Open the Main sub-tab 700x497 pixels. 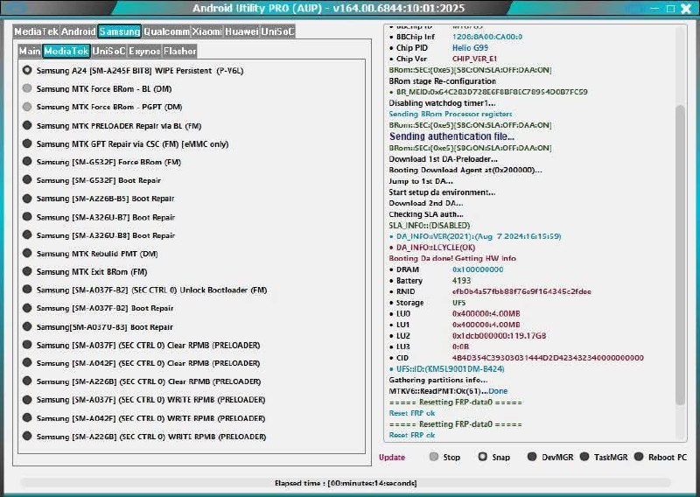click(30, 51)
